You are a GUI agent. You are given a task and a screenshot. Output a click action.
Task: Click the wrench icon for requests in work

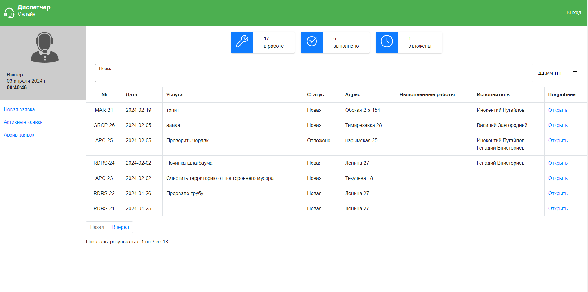tap(242, 41)
